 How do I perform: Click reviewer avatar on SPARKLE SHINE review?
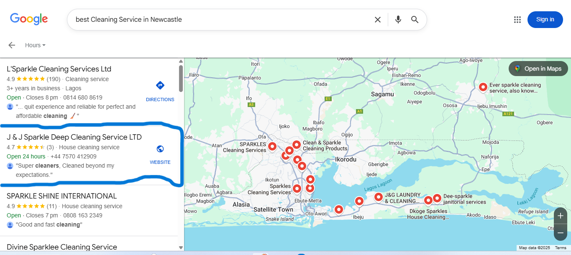pyautogui.click(x=10, y=224)
